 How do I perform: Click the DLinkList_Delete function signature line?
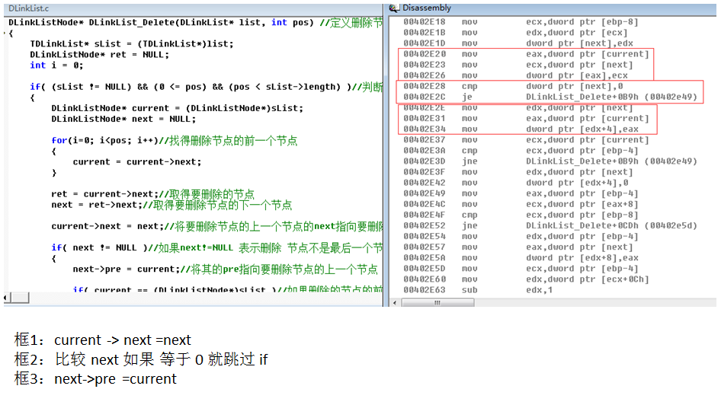[x=195, y=22]
